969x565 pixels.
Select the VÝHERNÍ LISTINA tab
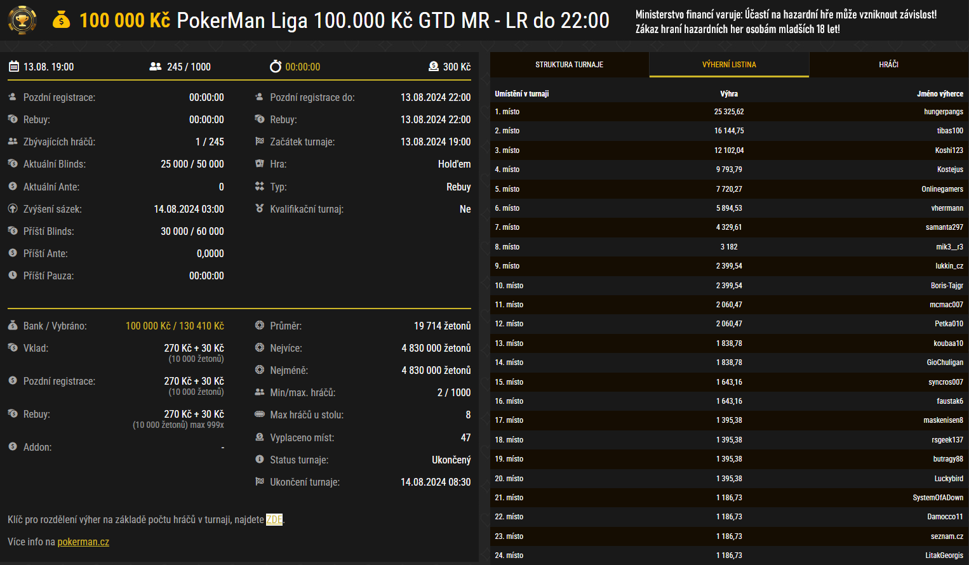(728, 64)
